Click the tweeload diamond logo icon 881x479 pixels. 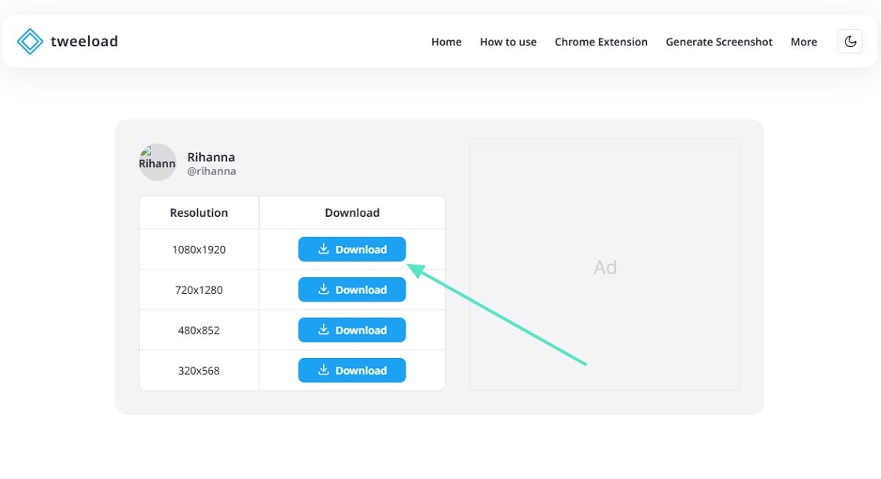(x=30, y=42)
